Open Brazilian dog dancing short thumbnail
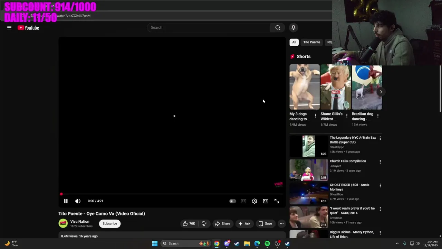The width and height of the screenshot is (442, 249). [x=367, y=87]
